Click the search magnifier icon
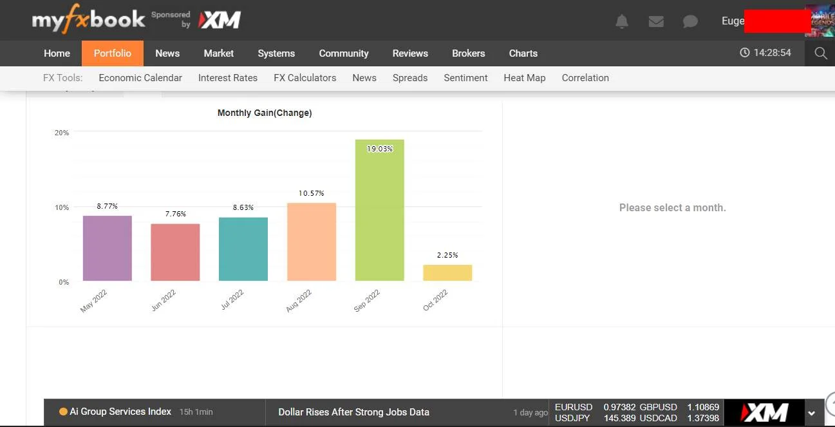Screen dimensions: 835x427 (820, 53)
